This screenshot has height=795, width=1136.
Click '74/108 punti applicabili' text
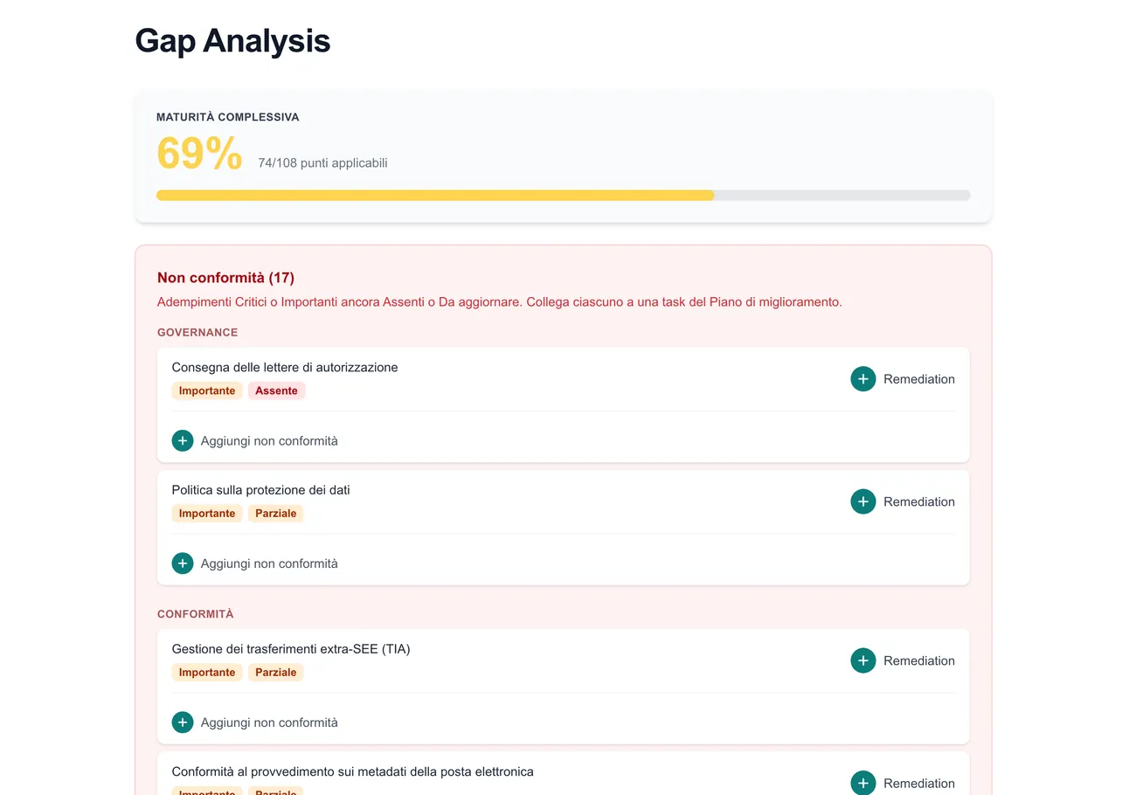322,163
